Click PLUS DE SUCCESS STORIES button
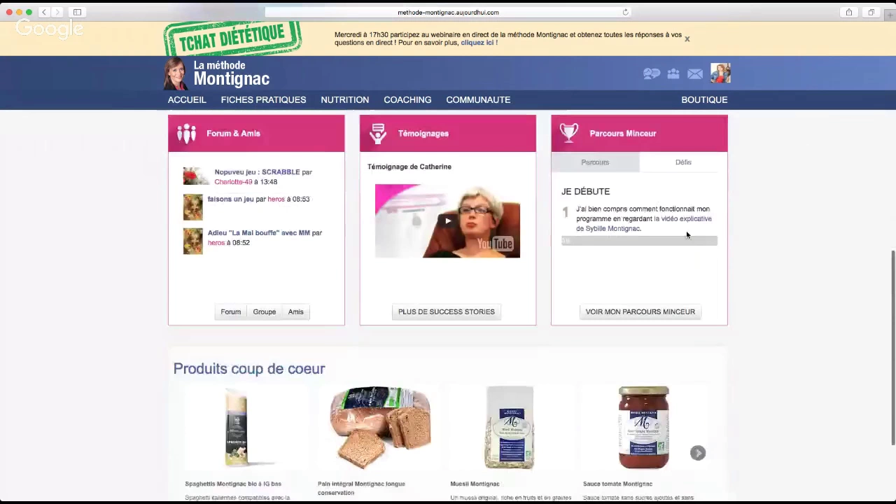This screenshot has height=504, width=896. tap(447, 311)
